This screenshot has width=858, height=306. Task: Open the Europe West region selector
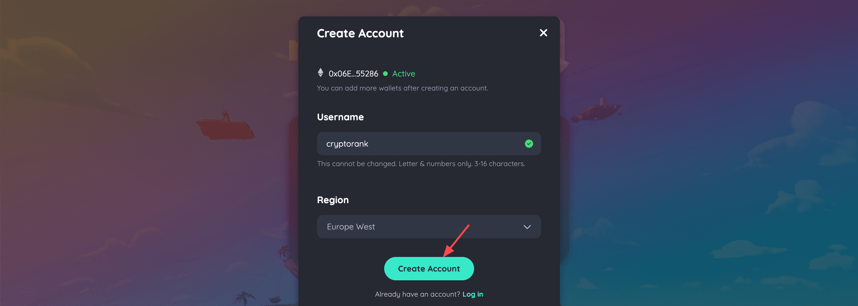click(x=429, y=226)
